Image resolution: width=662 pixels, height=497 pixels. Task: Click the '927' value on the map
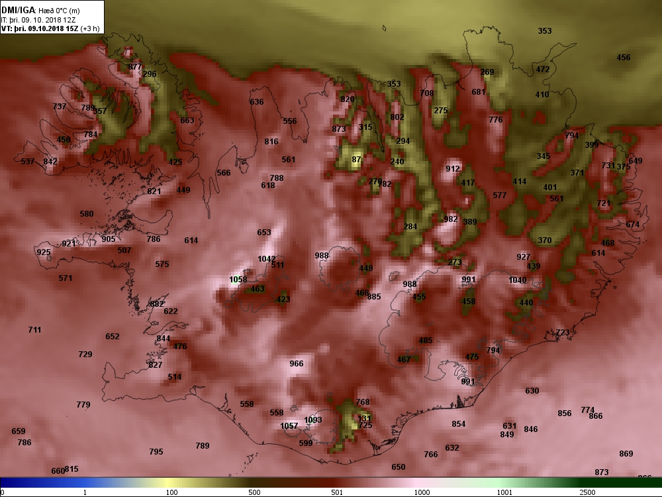524,257
